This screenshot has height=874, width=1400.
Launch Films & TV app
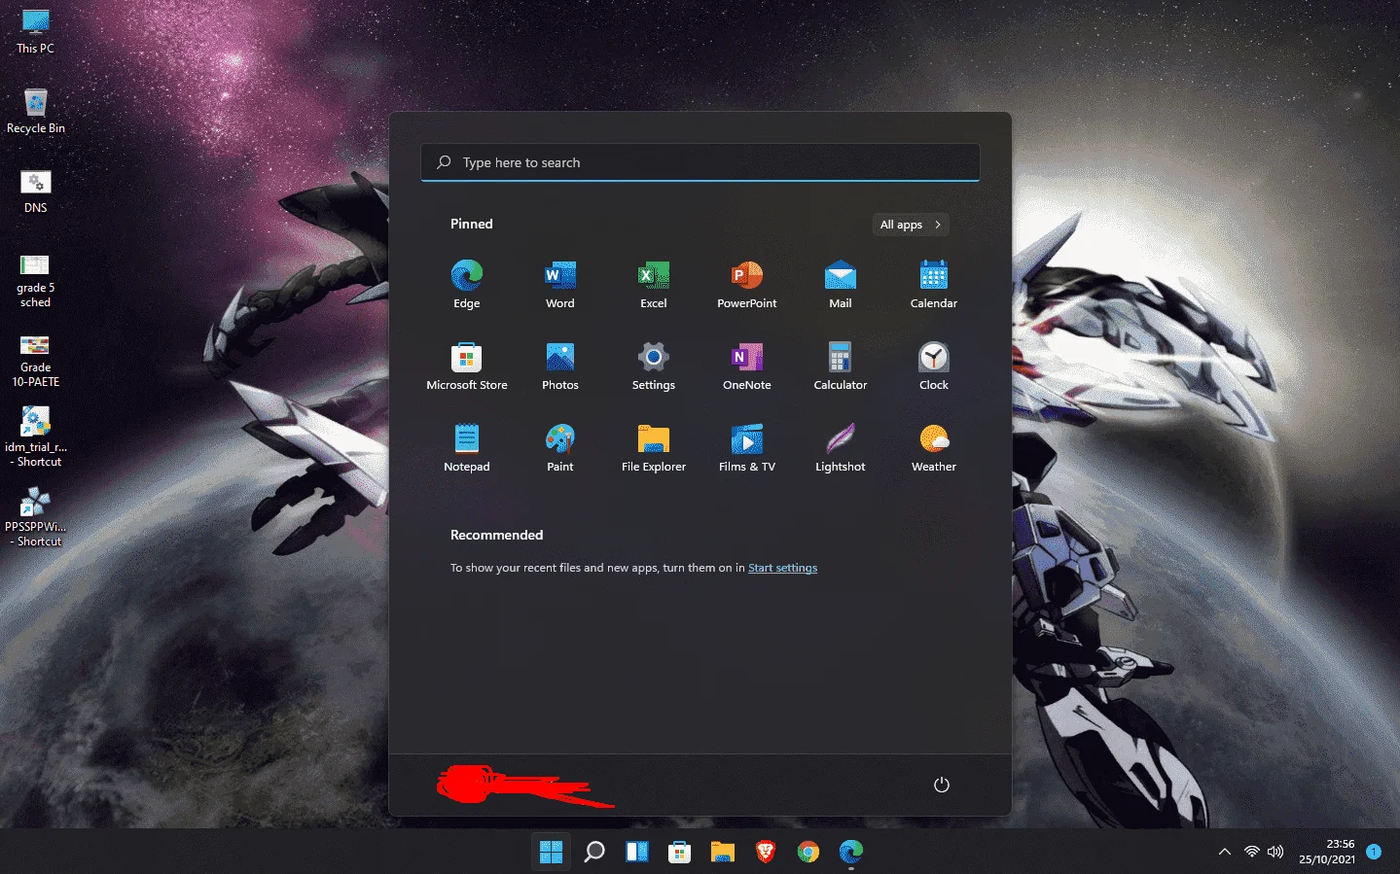pyautogui.click(x=747, y=447)
